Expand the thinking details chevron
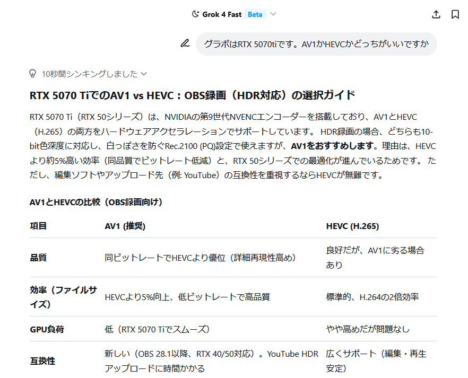This screenshot has height=378, width=468. (x=144, y=74)
